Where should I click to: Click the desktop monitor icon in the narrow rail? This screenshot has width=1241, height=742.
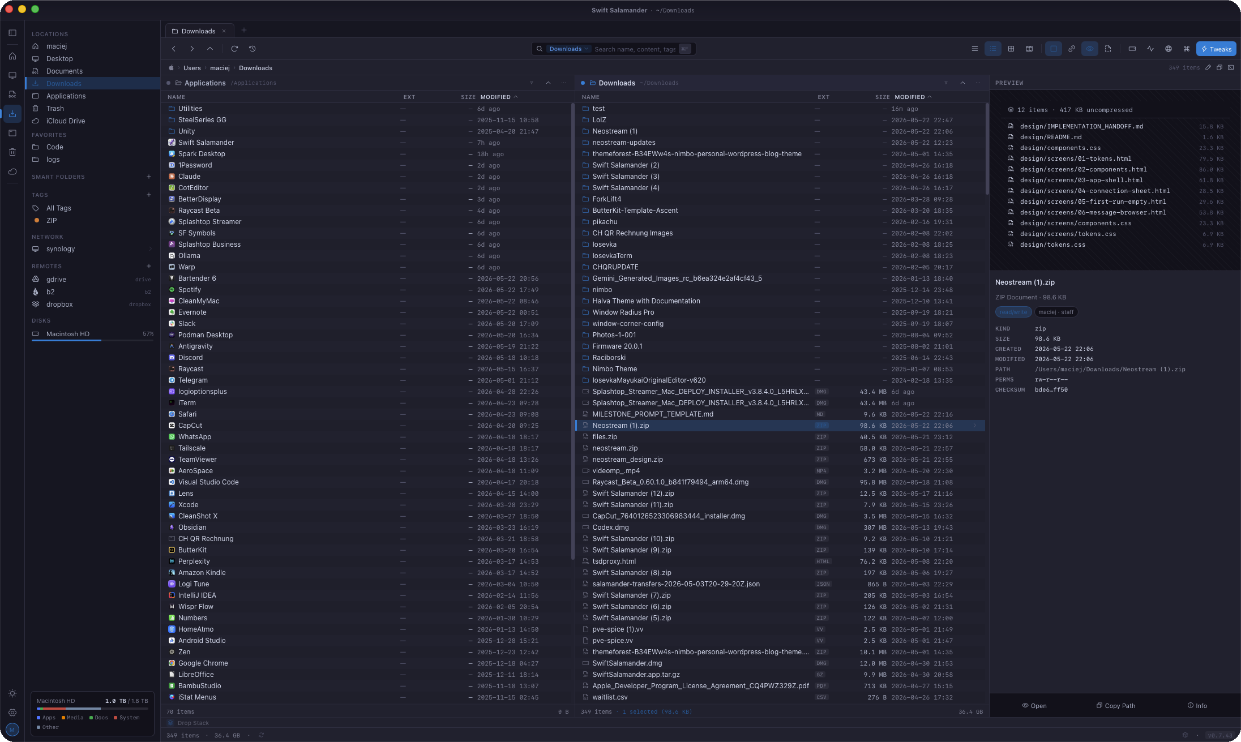tap(12, 75)
